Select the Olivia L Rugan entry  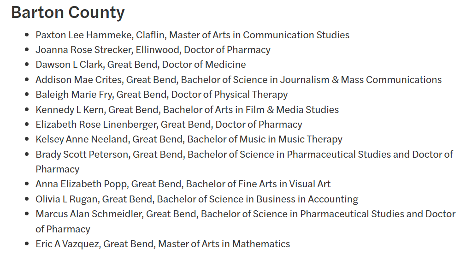[197, 199]
